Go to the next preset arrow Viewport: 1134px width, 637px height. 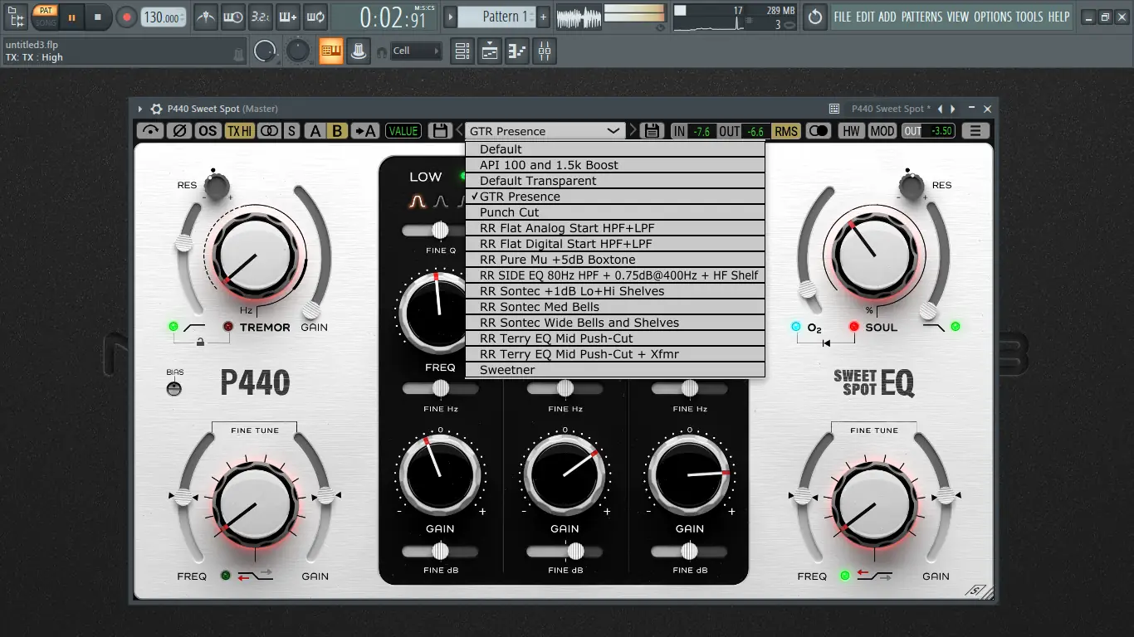tap(633, 131)
